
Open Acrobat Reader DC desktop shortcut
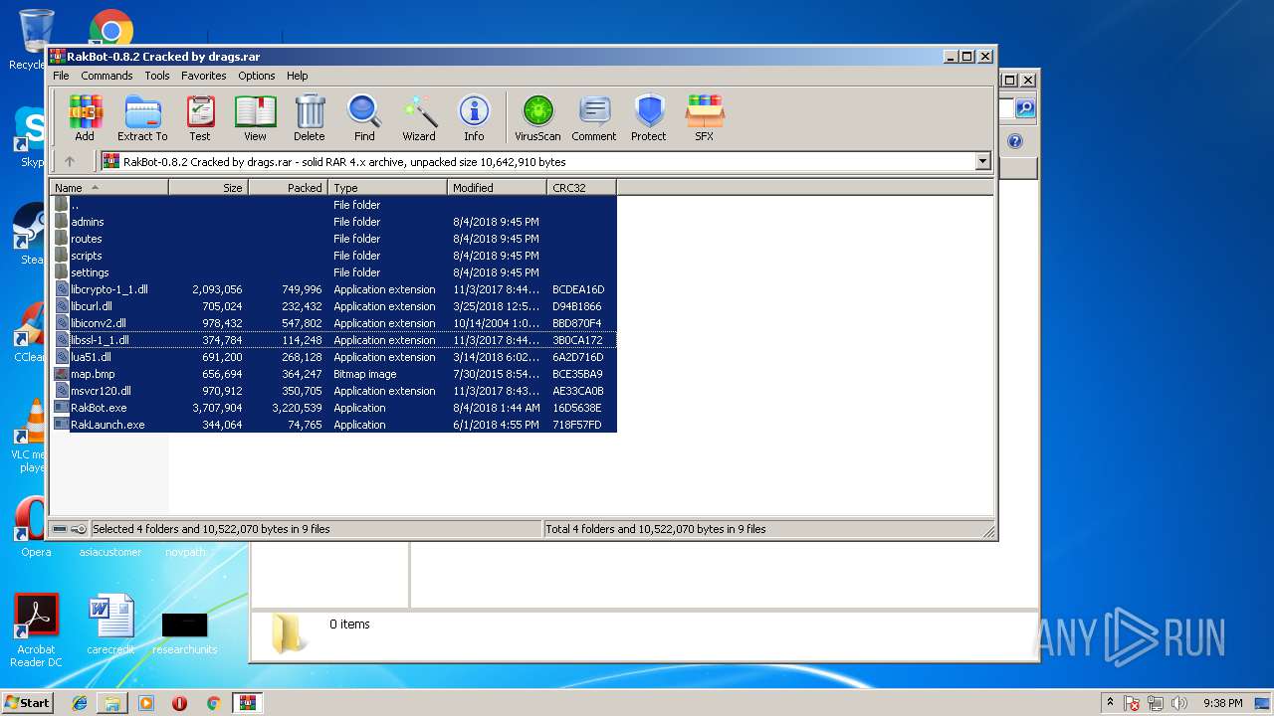click(37, 630)
